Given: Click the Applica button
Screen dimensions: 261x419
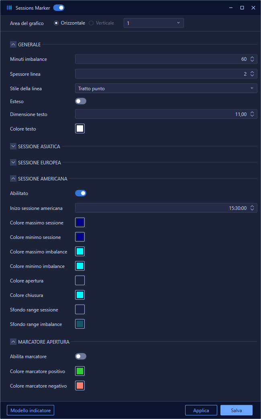Looking at the screenshot, I should pos(201,410).
